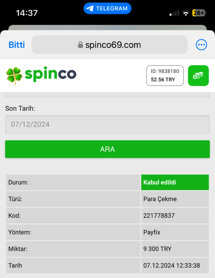Tap the Telegram return pill
Viewport: 215px width, 278px height.
(x=107, y=8)
